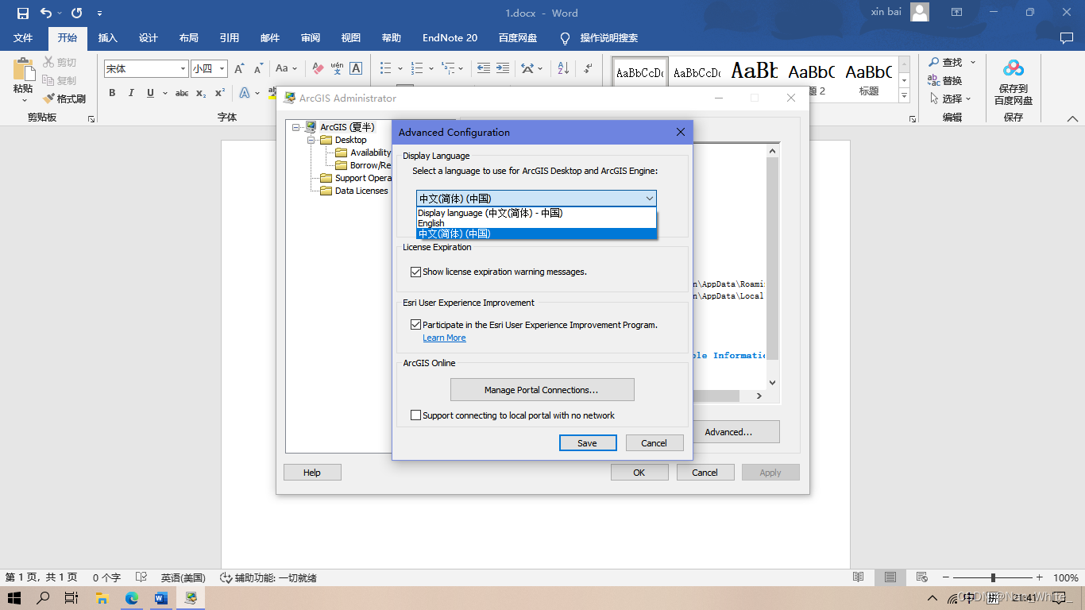Screen dimensions: 1085x610
Task: Click the Text Effects blue A icon
Action: point(245,93)
